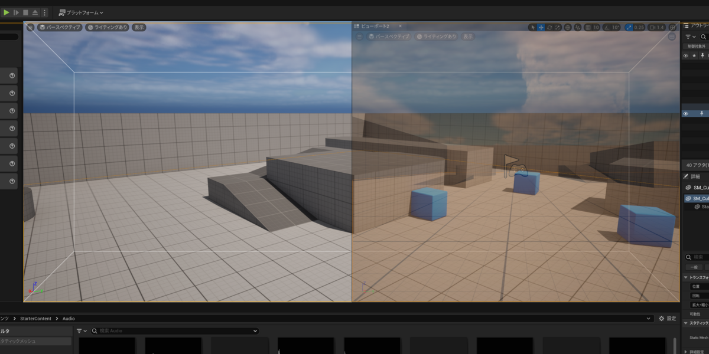Open ビューポート2 パースペクティブ view menu
The width and height of the screenshot is (709, 354).
(x=389, y=37)
